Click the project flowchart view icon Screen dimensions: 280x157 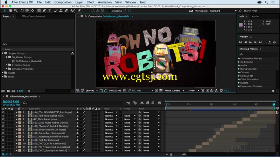click(x=72, y=53)
